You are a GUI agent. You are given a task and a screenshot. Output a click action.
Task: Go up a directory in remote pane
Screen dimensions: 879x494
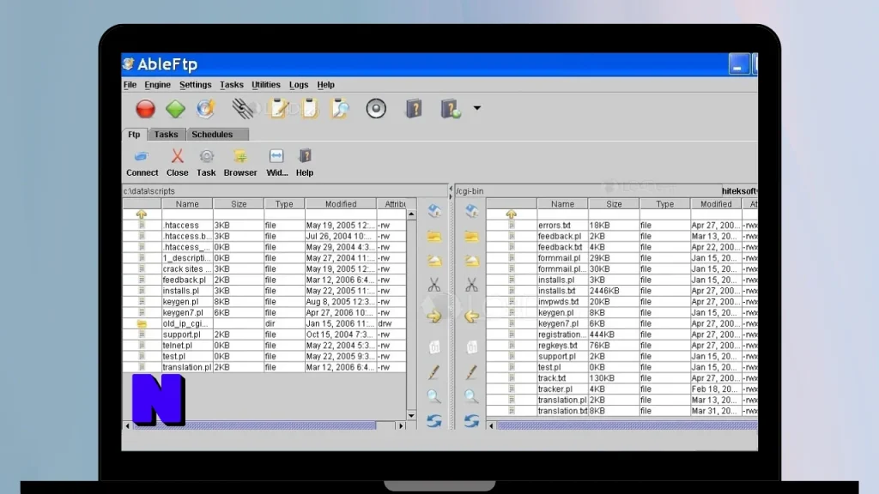click(511, 214)
